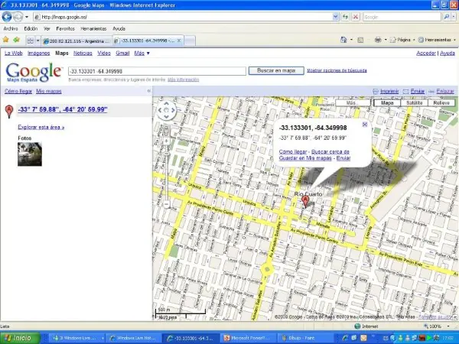Click the IE favorites star icon

point(6,39)
